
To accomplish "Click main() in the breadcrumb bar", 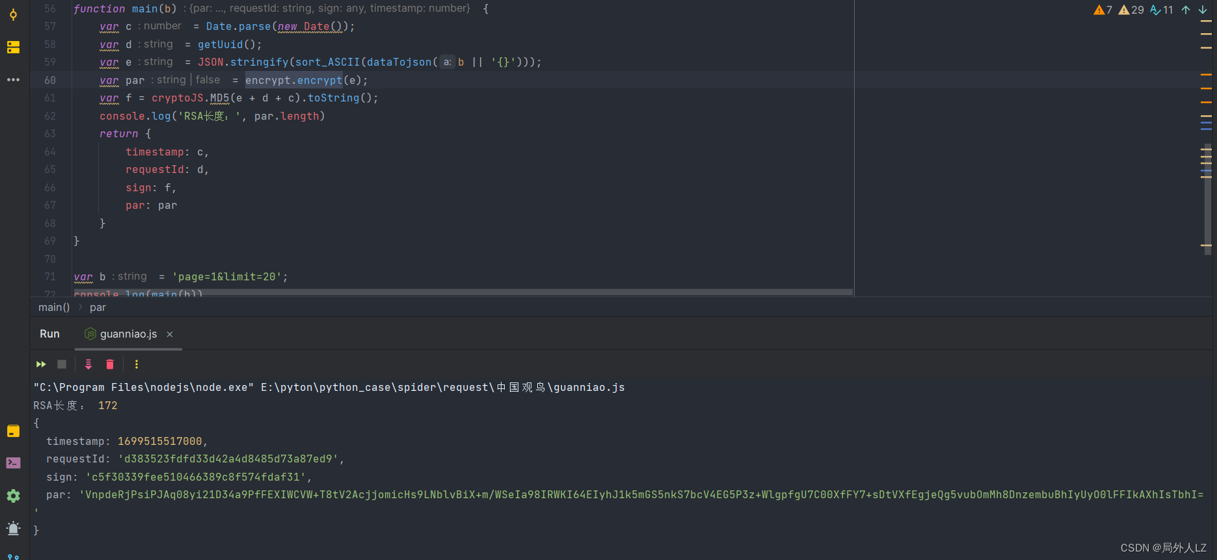I will tap(54, 307).
